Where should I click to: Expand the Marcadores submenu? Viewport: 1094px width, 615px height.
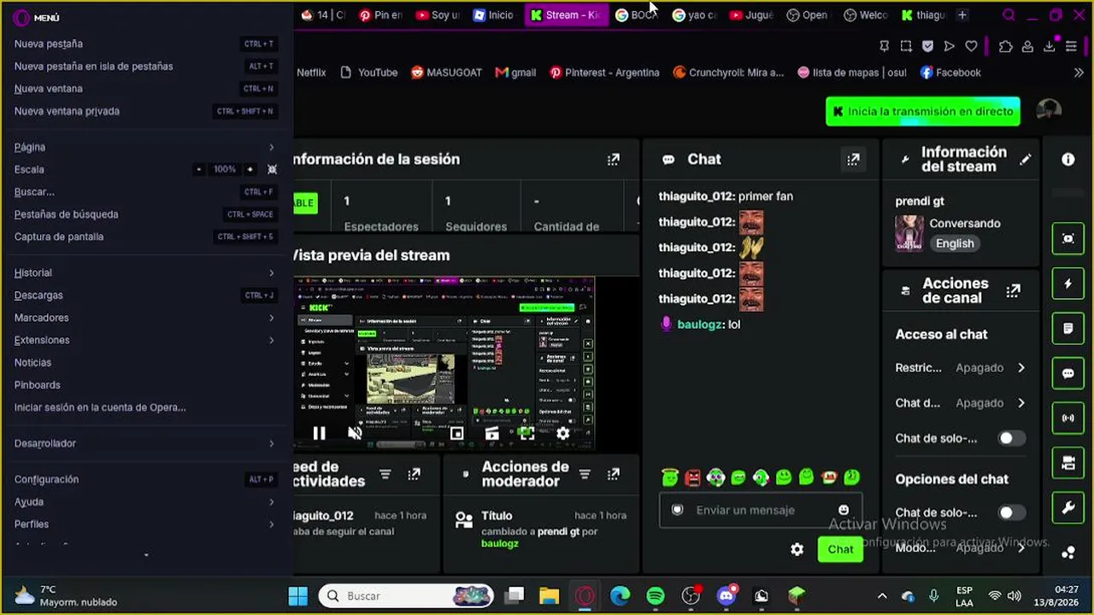coord(145,318)
